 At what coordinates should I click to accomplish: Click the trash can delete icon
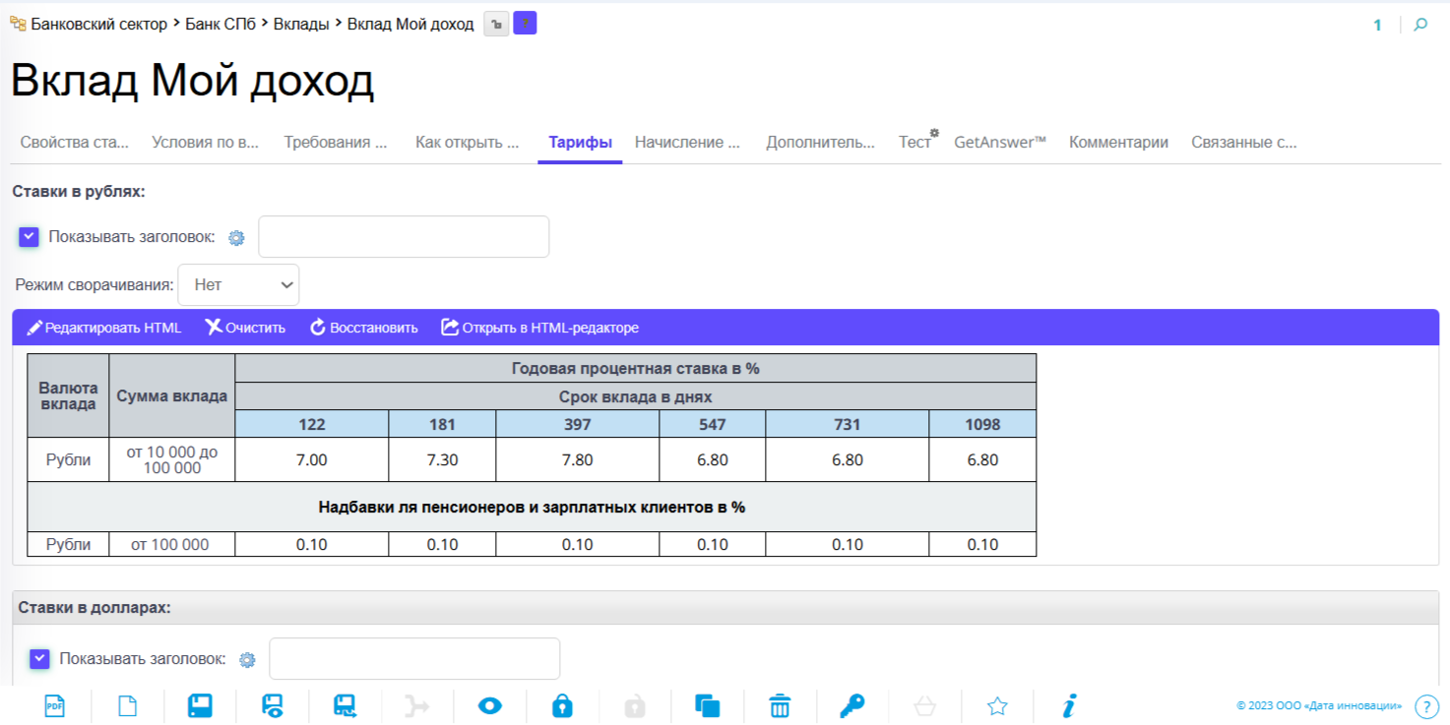click(x=780, y=705)
